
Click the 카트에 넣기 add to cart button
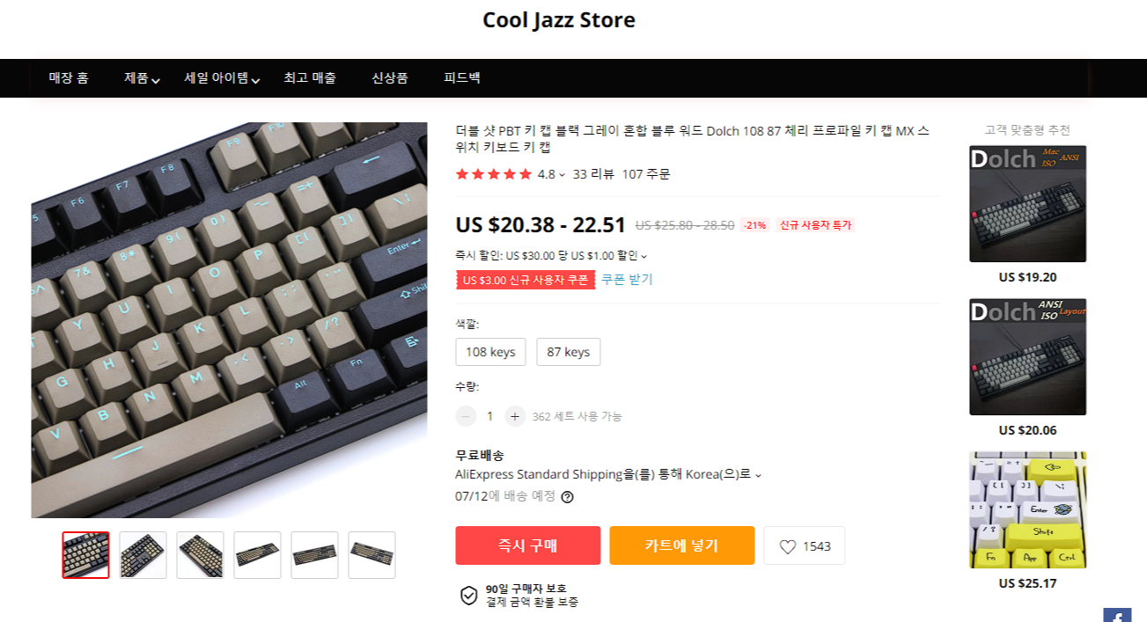682,545
